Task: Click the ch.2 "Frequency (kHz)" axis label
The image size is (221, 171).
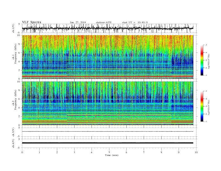Action: pyautogui.click(x=16, y=99)
